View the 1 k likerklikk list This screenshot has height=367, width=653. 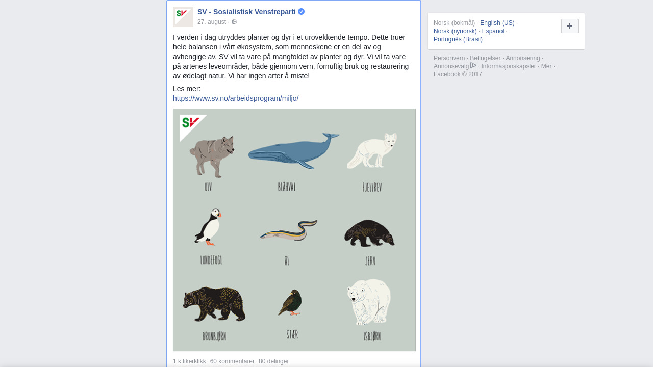(189, 361)
